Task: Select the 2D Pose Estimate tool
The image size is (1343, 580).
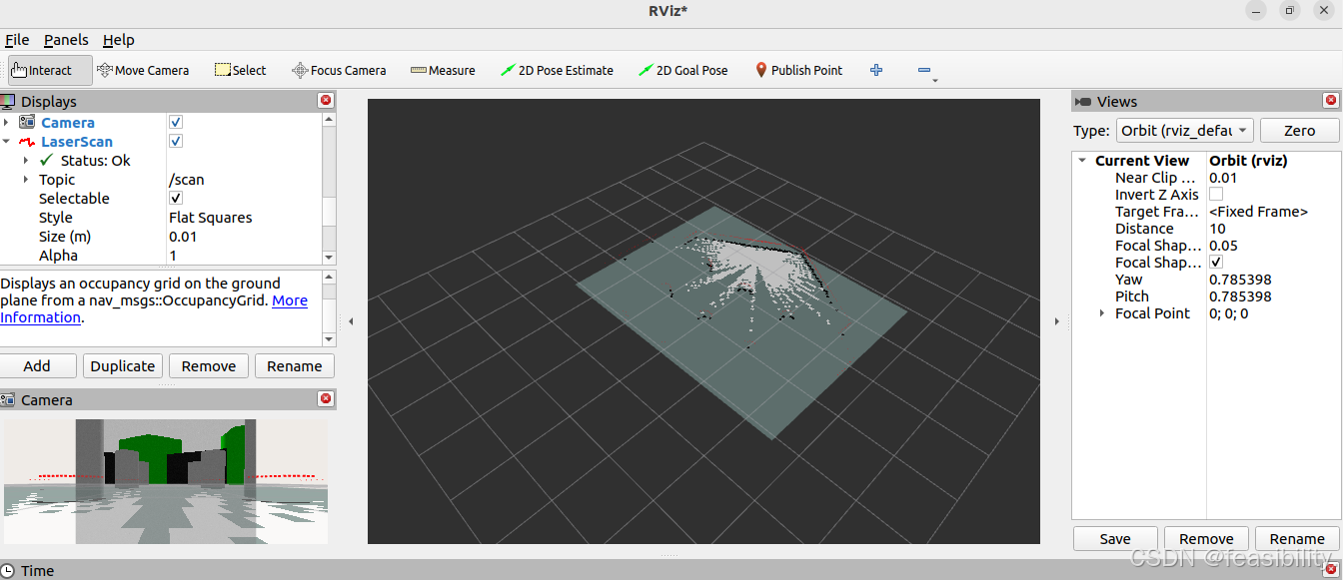Action: 557,70
